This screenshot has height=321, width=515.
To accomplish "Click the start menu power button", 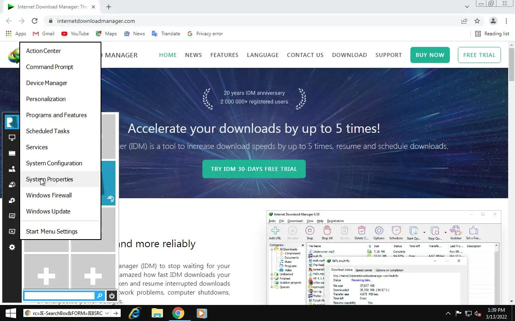I will coord(112,296).
